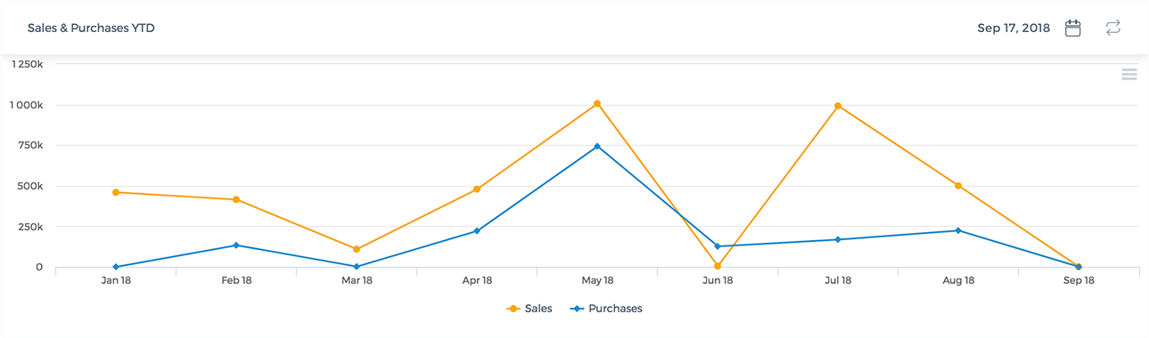Toggle the Sales series in legend
This screenshot has height=338, width=1149.
[x=529, y=309]
